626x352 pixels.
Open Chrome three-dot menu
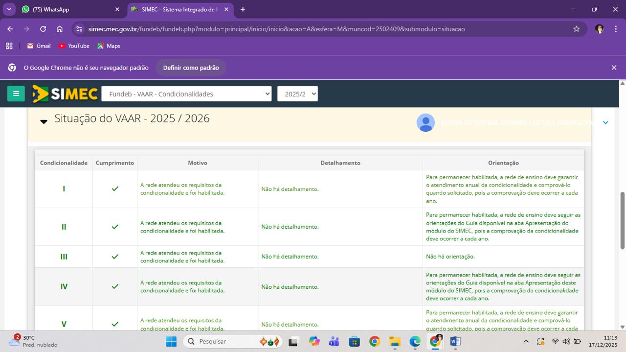click(615, 29)
